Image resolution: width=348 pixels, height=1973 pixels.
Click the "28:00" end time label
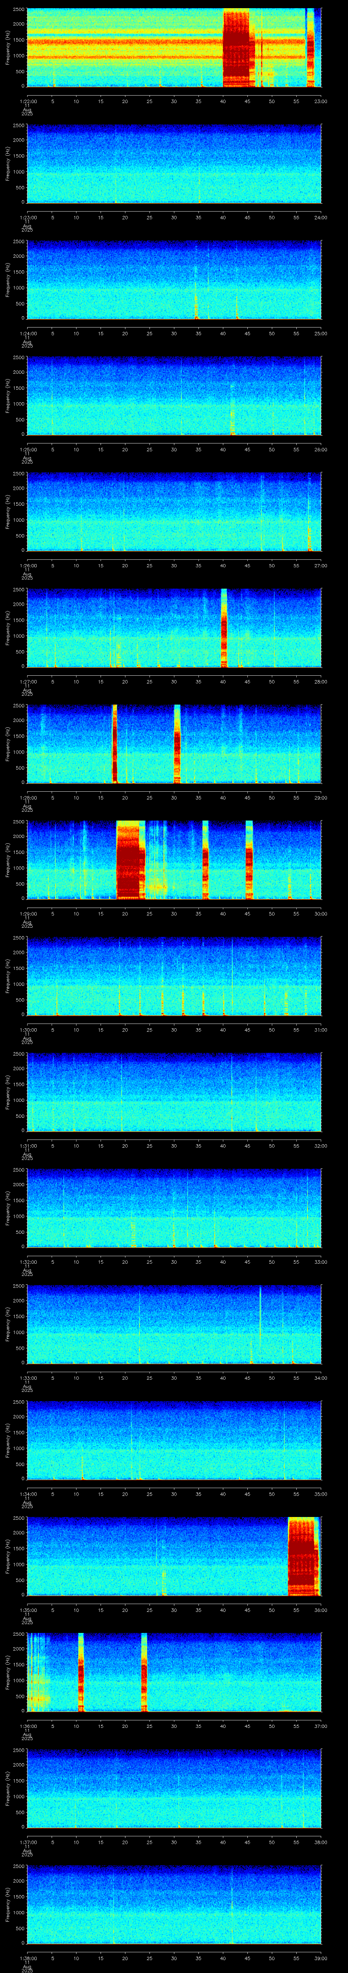320,682
